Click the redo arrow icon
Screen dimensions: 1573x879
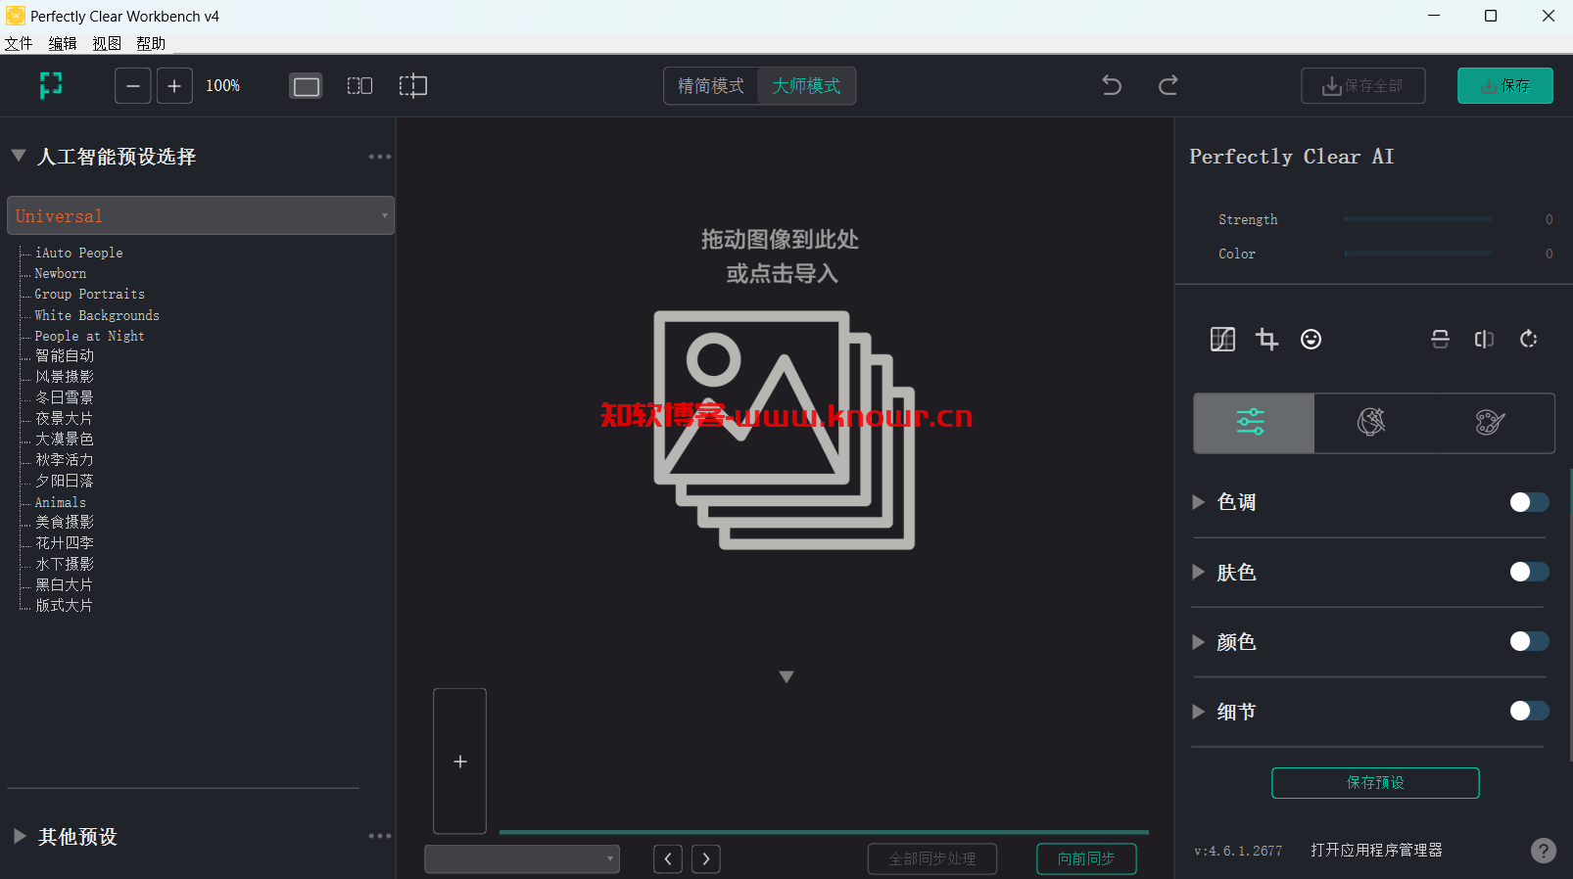(x=1168, y=85)
